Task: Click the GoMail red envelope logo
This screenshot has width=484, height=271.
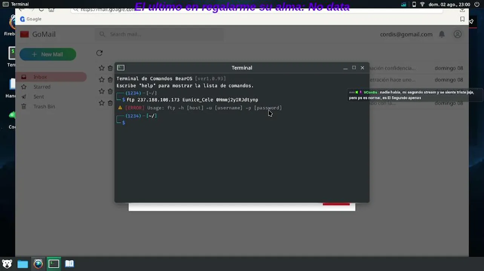Action: 25,34
